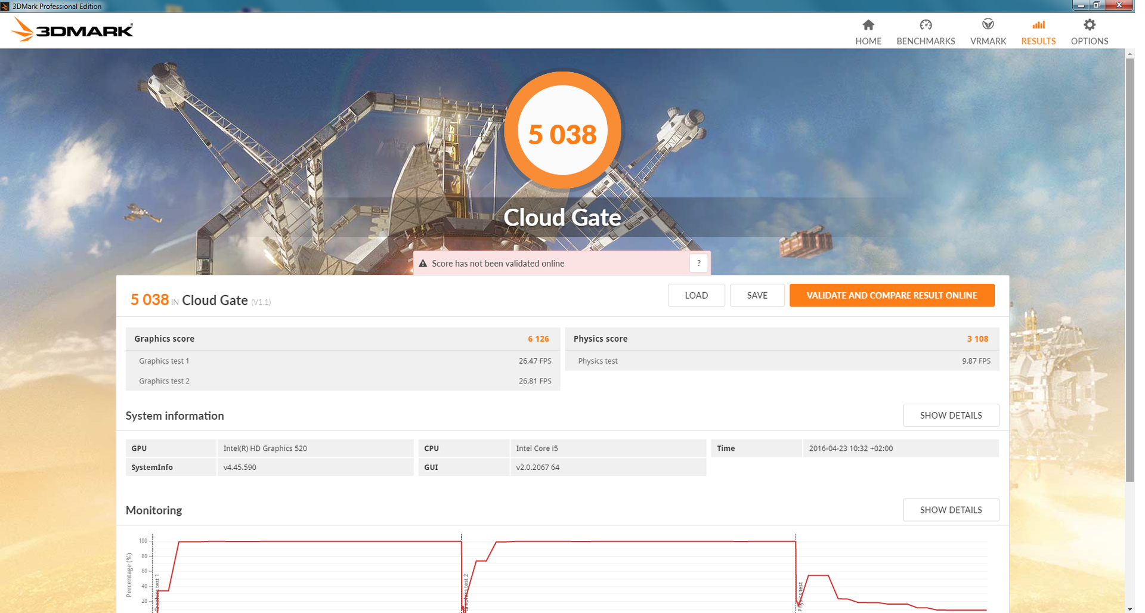Click the scrollbar up arrow
This screenshot has height=613, width=1145.
click(x=1129, y=54)
